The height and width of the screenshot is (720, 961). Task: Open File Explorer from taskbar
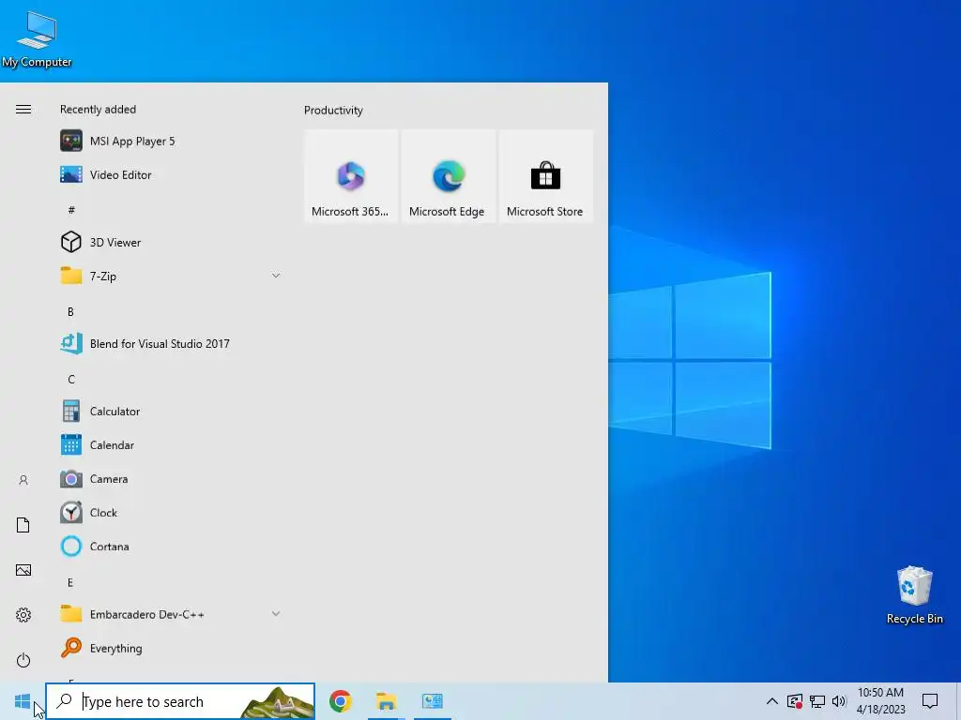[x=386, y=701]
